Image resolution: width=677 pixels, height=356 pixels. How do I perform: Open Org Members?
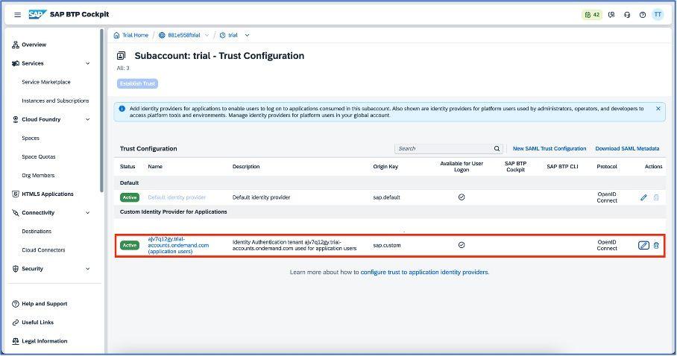[x=38, y=176]
